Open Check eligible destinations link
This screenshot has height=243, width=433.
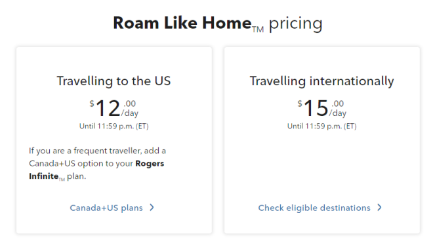314,208
